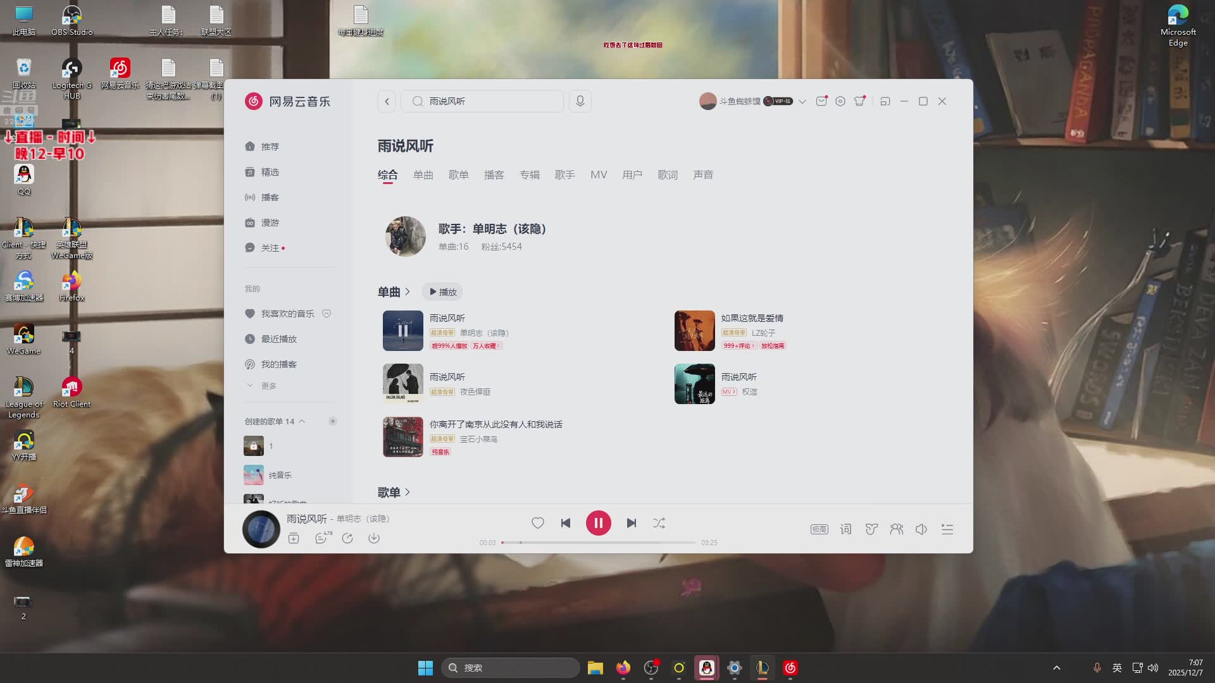The image size is (1215, 683).
Task: Switch to the 歌词 search tab
Action: pyautogui.click(x=667, y=175)
